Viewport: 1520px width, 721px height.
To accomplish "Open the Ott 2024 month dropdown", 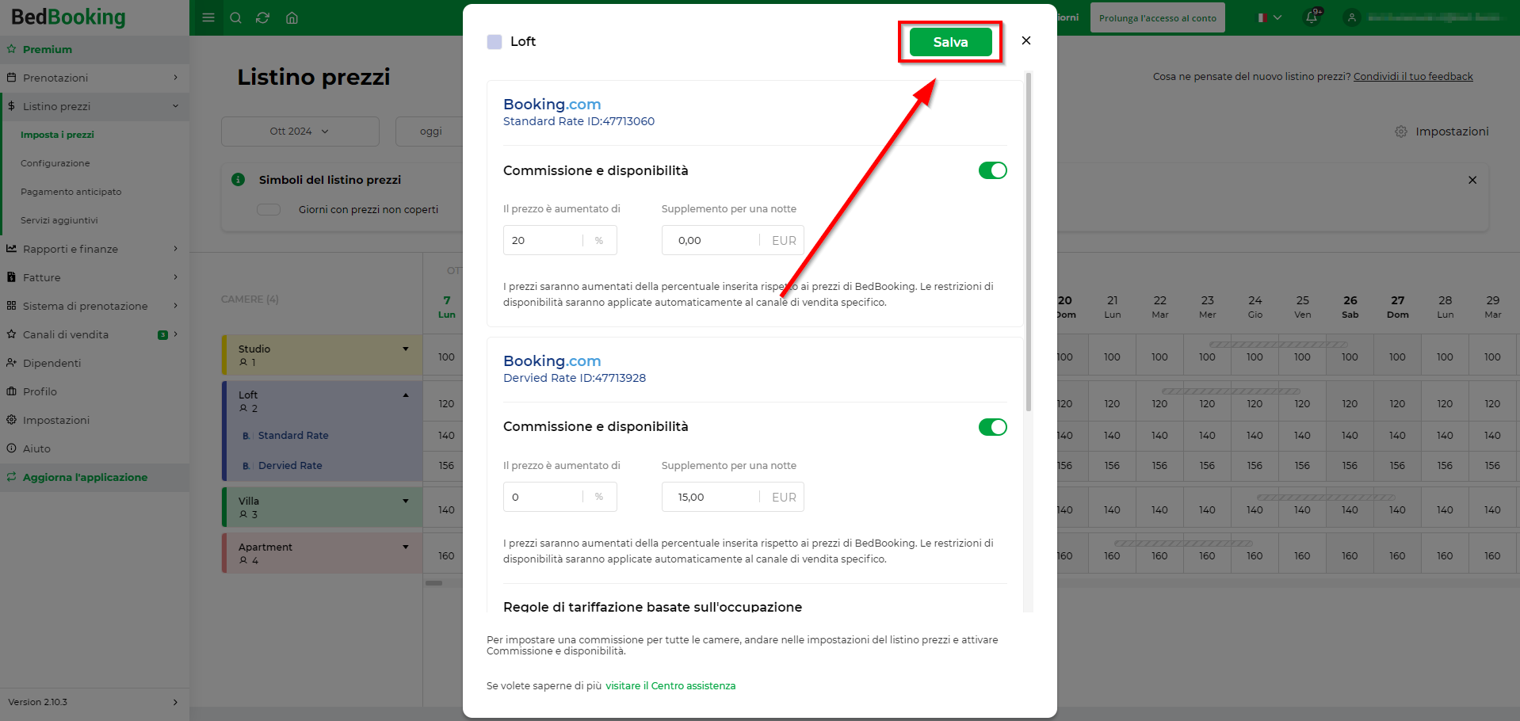I will [x=300, y=132].
